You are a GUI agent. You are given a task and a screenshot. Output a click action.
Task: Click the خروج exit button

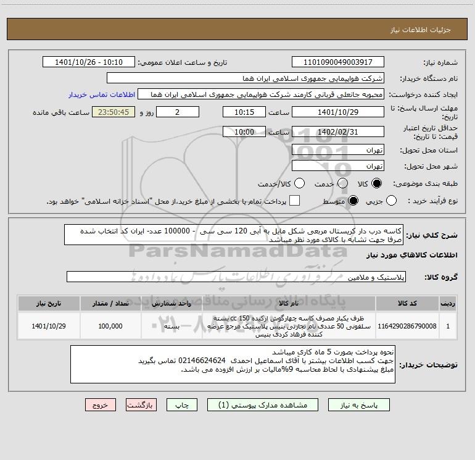tap(101, 405)
